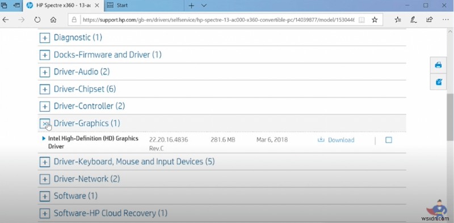The width and height of the screenshot is (454, 223).
Task: Tick the Intel Graphics Driver checkbox
Action: [x=389, y=140]
